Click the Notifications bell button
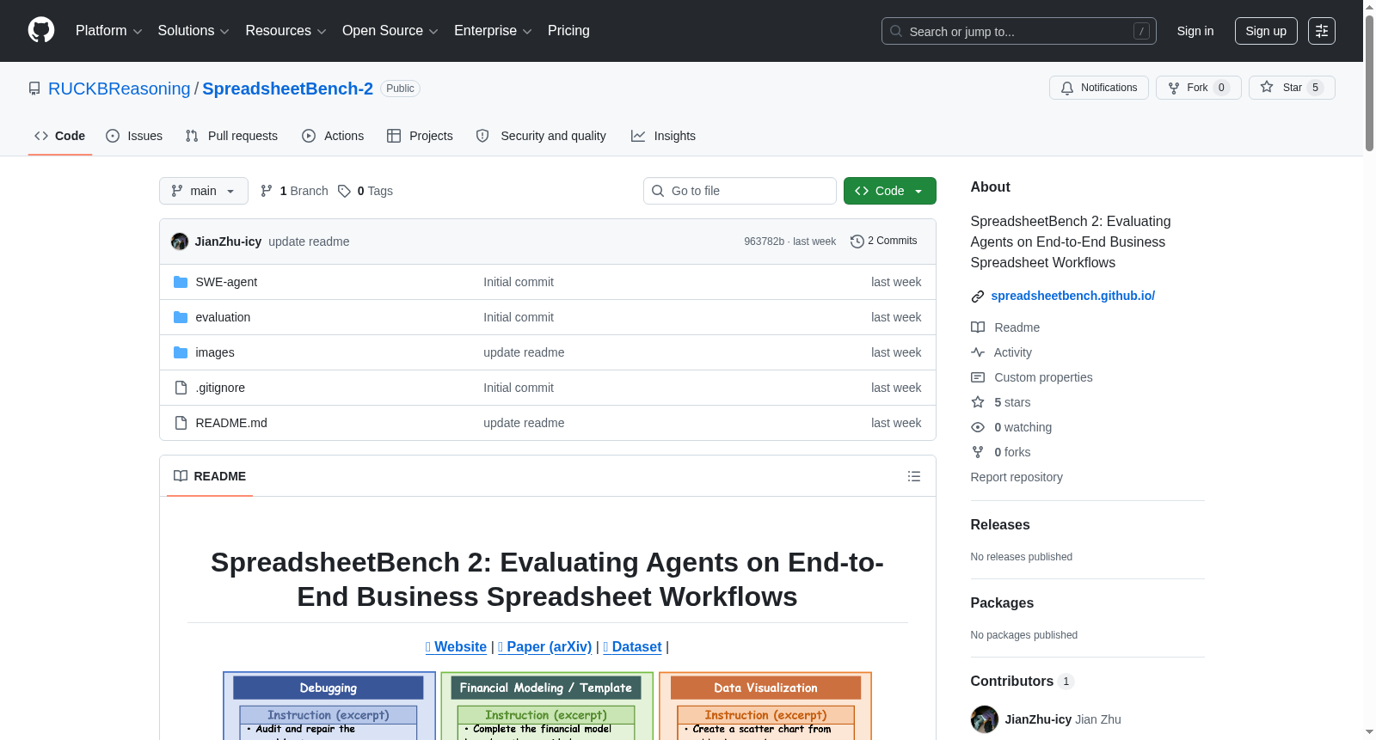Screen dimensions: 1376x740 pos(1098,88)
